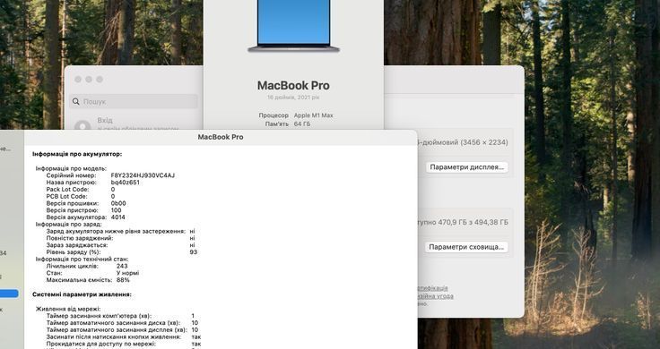This screenshot has height=349, width=660.
Task: Click the 'Живлення від мережі:' subheading
Action: point(68,309)
